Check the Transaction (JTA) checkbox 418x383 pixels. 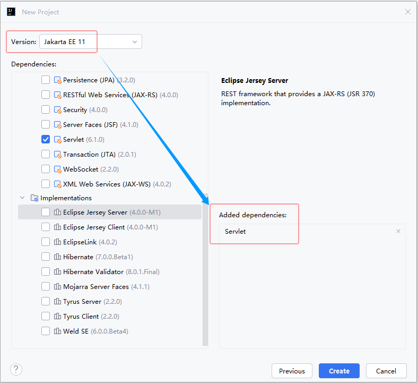pyautogui.click(x=46, y=154)
